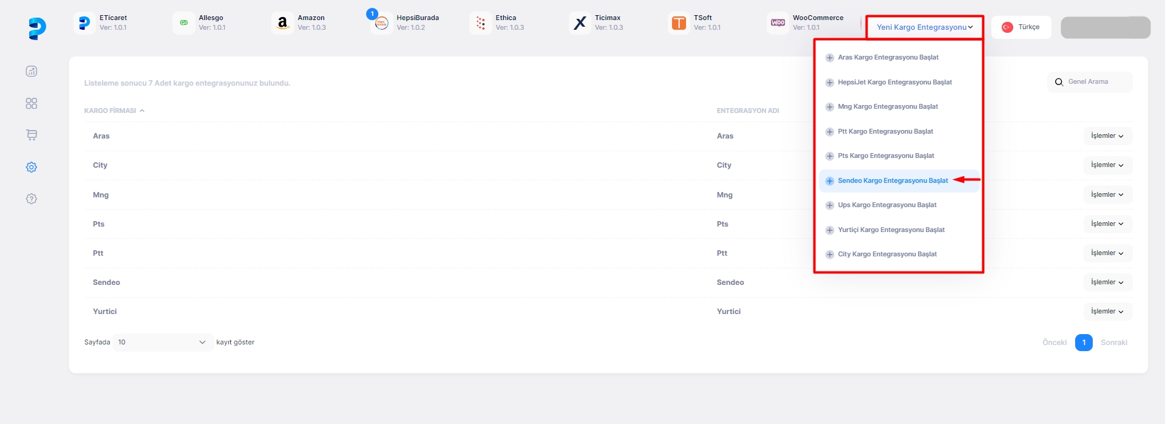Click the TSoft integration icon
This screenshot has height=424, width=1165.
click(x=679, y=23)
